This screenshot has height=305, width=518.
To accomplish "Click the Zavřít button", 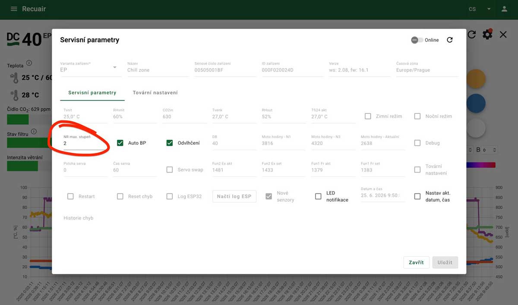I will pyautogui.click(x=416, y=262).
